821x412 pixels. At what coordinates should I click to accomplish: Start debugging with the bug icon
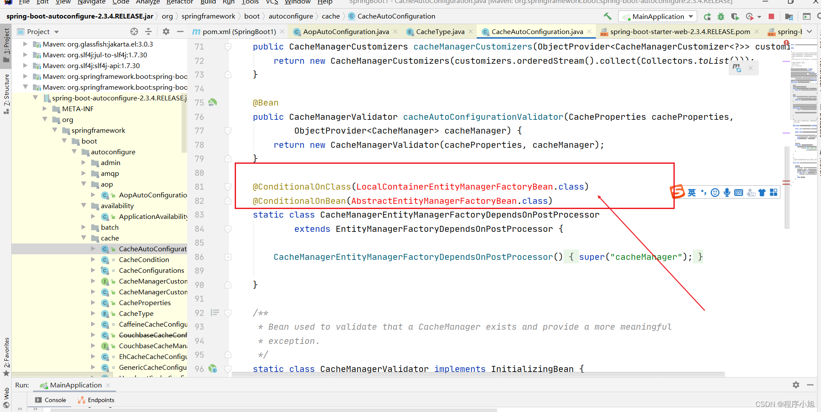tap(721, 16)
